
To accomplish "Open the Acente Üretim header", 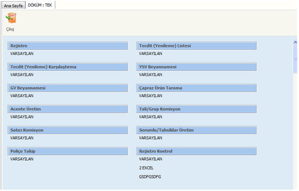I will [68, 109].
